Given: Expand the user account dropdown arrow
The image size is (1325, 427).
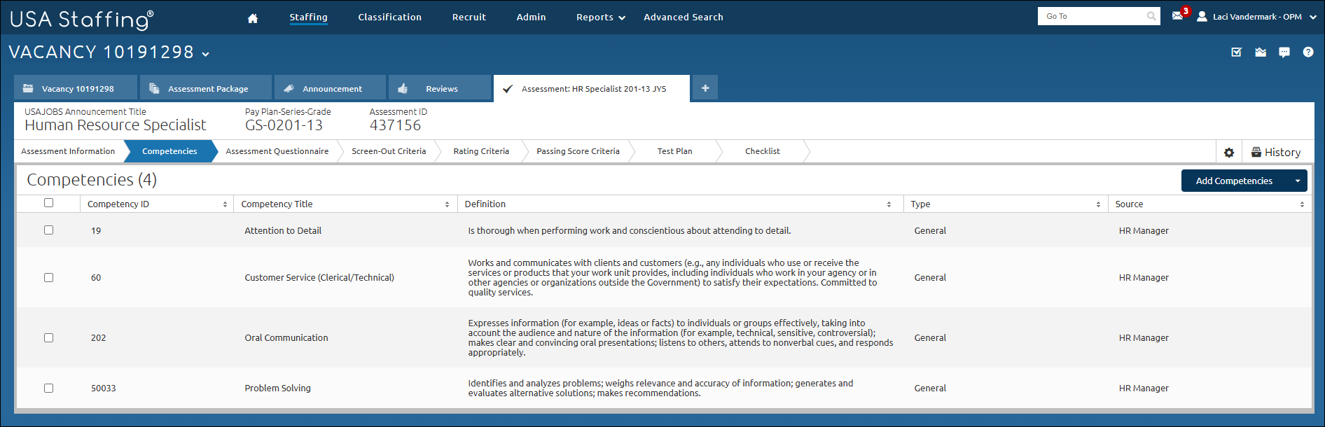Looking at the screenshot, I should [1312, 17].
